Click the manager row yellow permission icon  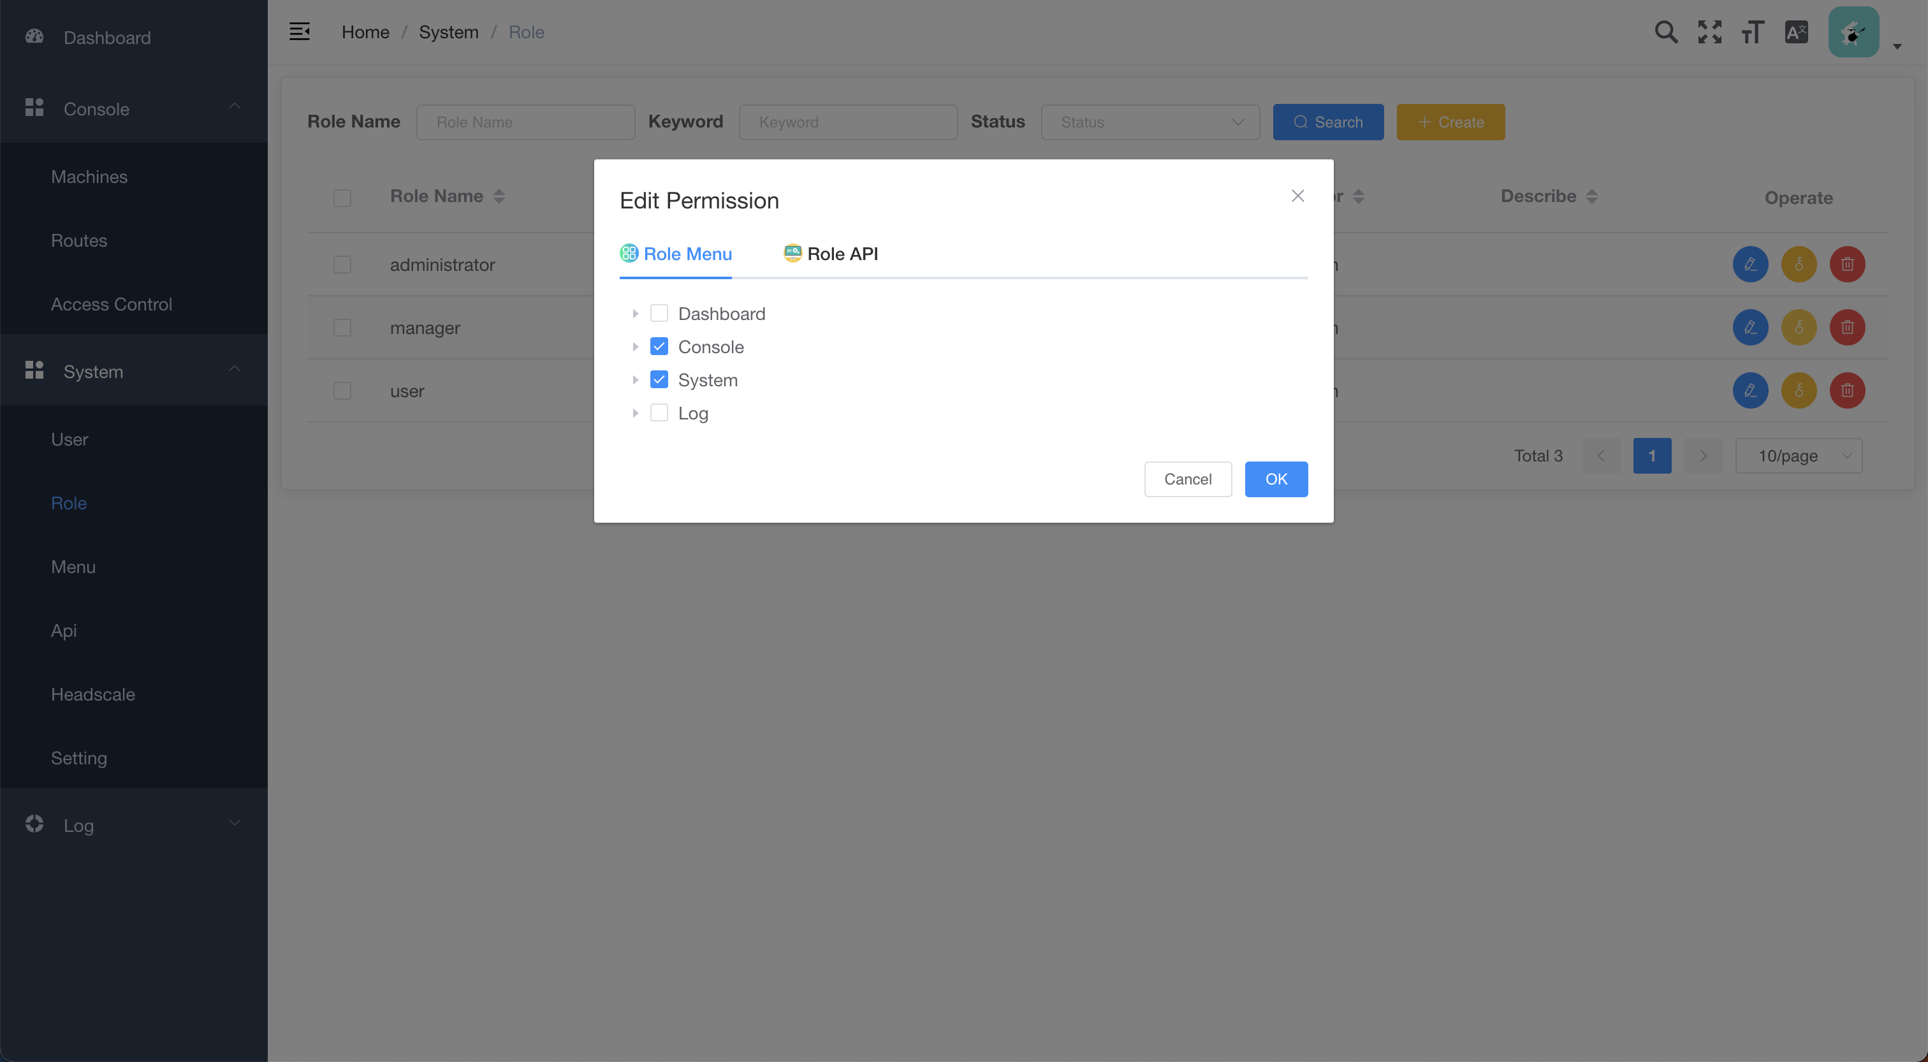click(1799, 327)
